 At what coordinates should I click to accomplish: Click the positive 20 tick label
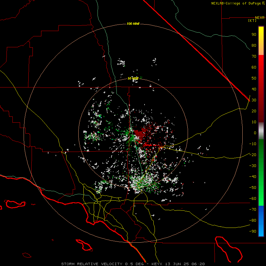click(x=254, y=111)
